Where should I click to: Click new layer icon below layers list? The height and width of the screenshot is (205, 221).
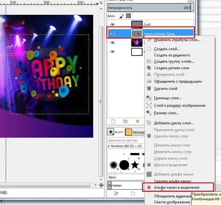click(x=113, y=121)
